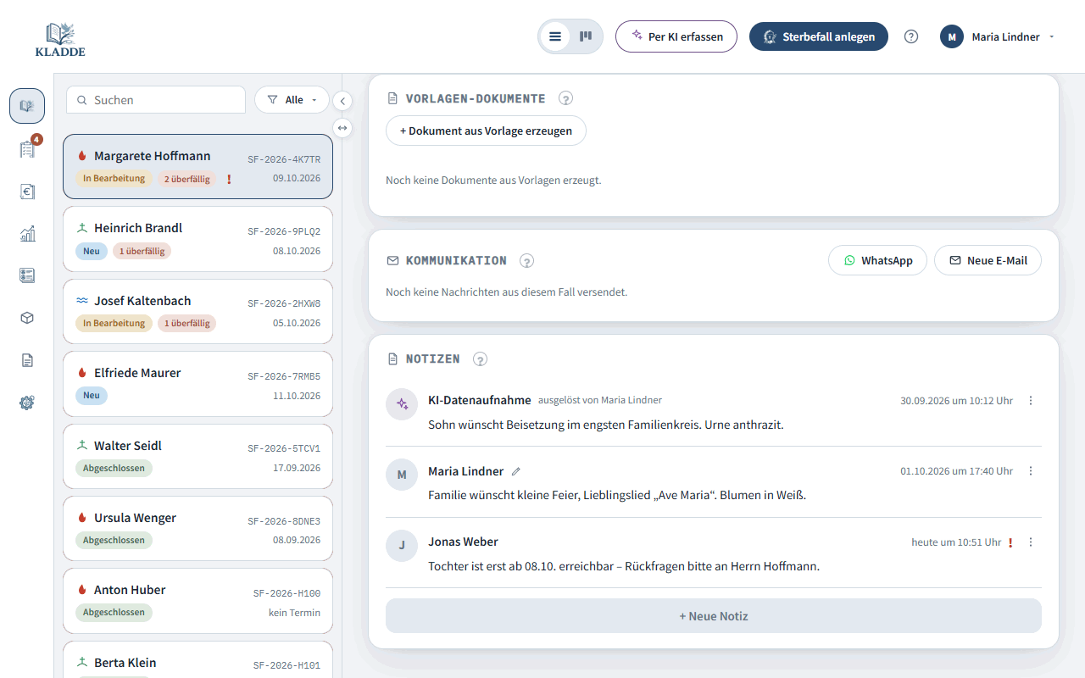
Task: Open the Alle filter dropdown
Action: 292,100
